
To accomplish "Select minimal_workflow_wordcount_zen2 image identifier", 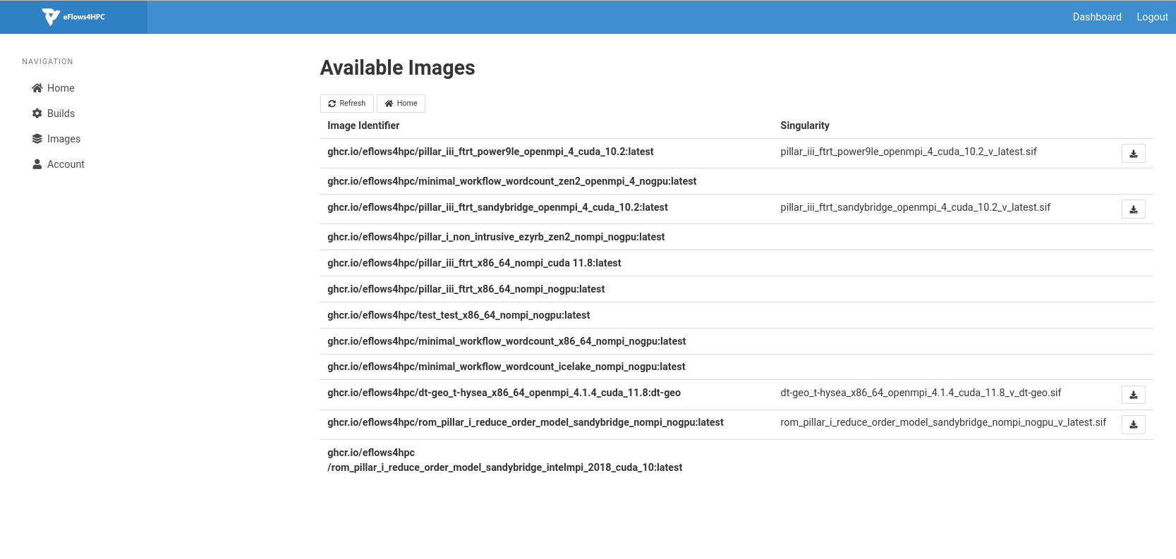I will click(511, 181).
